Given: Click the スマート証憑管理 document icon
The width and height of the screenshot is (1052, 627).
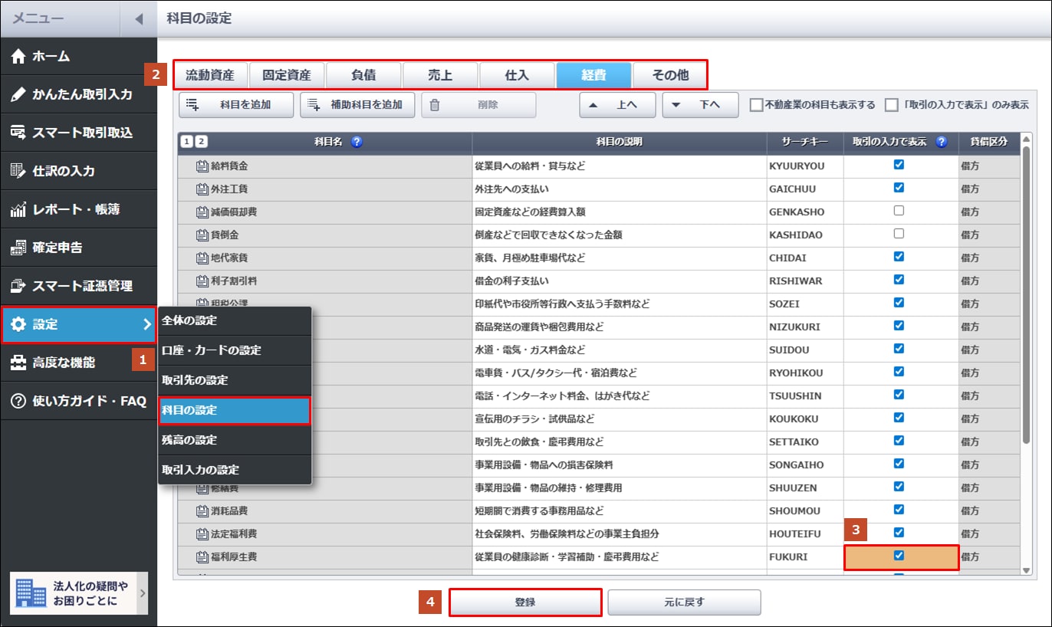Looking at the screenshot, I should pyautogui.click(x=18, y=286).
